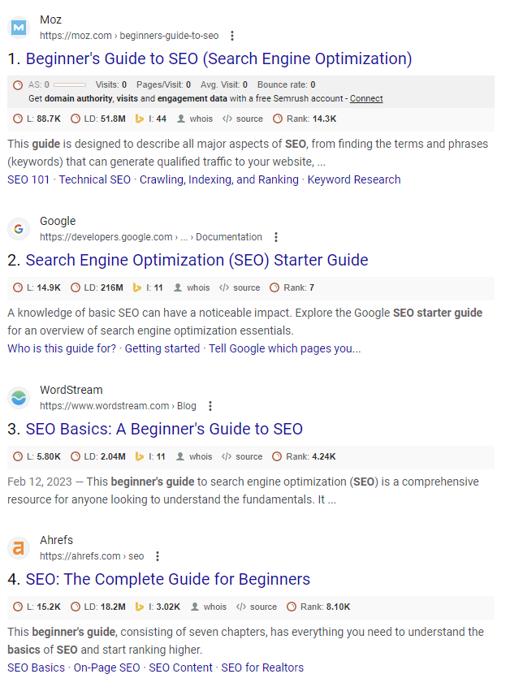The width and height of the screenshot is (510, 687).
Task: Open the three-dot menu next to the Google URL
Action: [276, 237]
